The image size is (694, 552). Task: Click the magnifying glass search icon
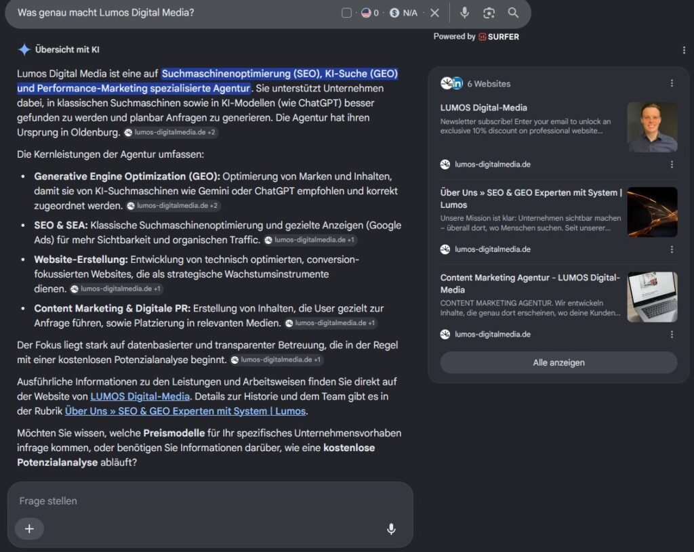pyautogui.click(x=513, y=13)
